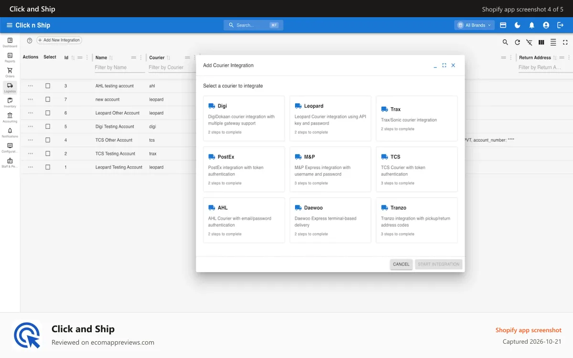Click Add New Integration button
This screenshot has height=358, width=573.
(59, 41)
